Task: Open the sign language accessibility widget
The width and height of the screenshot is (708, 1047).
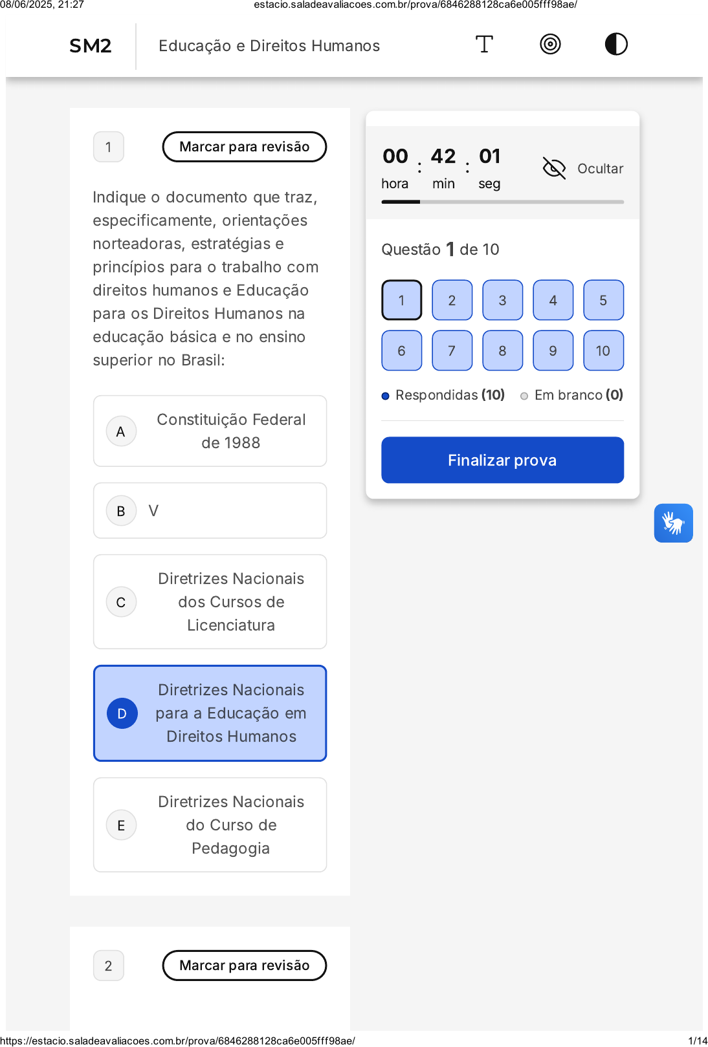Action: pos(673,523)
